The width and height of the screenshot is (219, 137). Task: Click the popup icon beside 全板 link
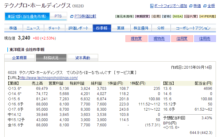205,6
